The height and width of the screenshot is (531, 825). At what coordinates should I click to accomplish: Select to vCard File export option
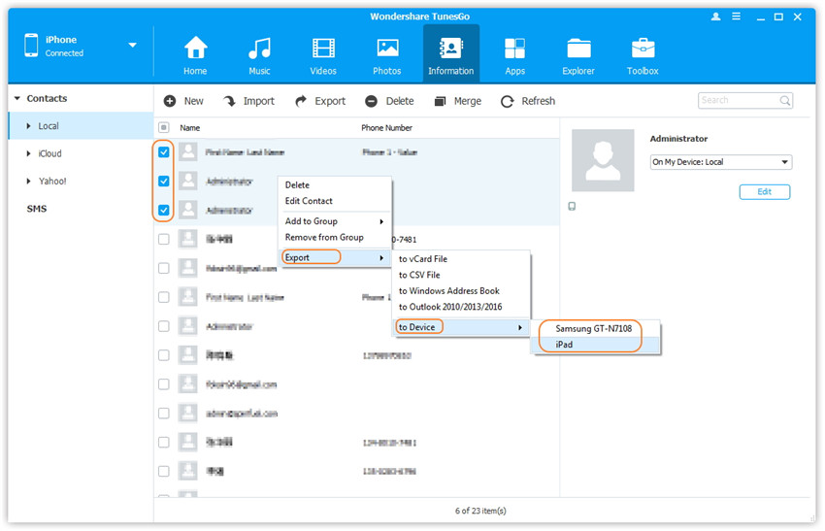pyautogui.click(x=422, y=259)
